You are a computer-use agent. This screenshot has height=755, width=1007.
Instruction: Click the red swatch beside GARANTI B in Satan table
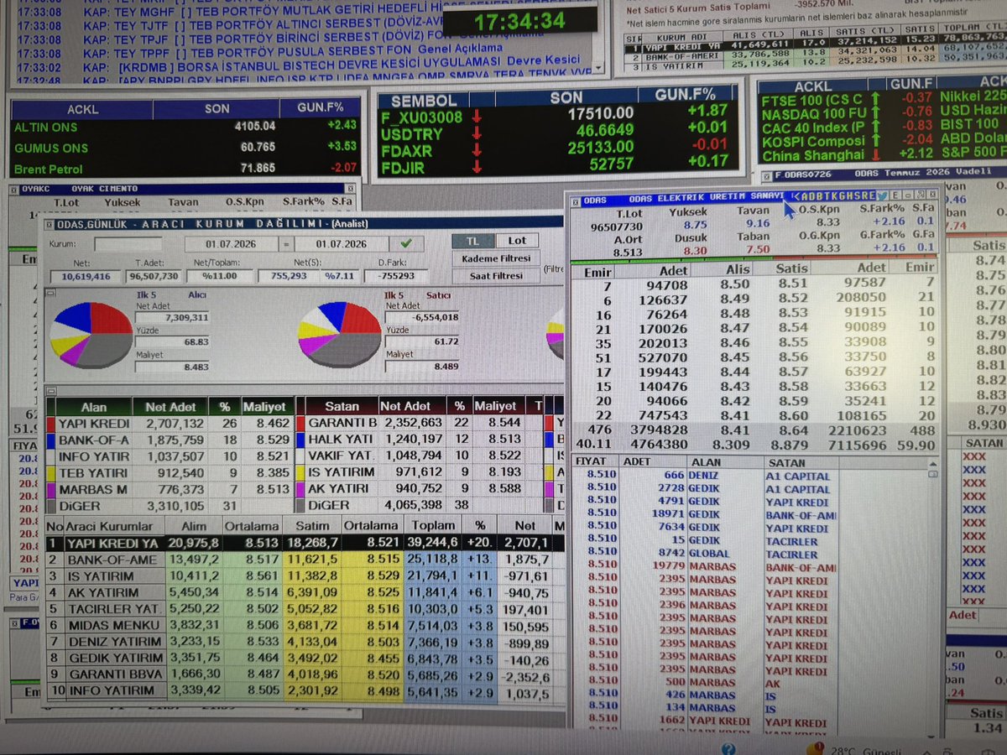(x=300, y=423)
